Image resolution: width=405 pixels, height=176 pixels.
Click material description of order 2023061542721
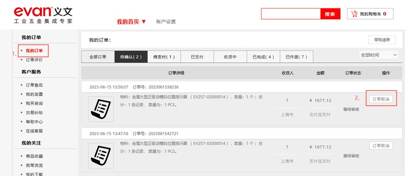[191, 147]
